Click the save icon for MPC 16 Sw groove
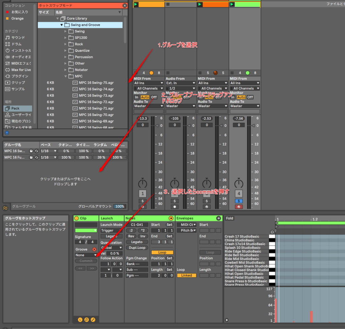This screenshot has height=329, width=345. pyautogui.click(x=31, y=151)
